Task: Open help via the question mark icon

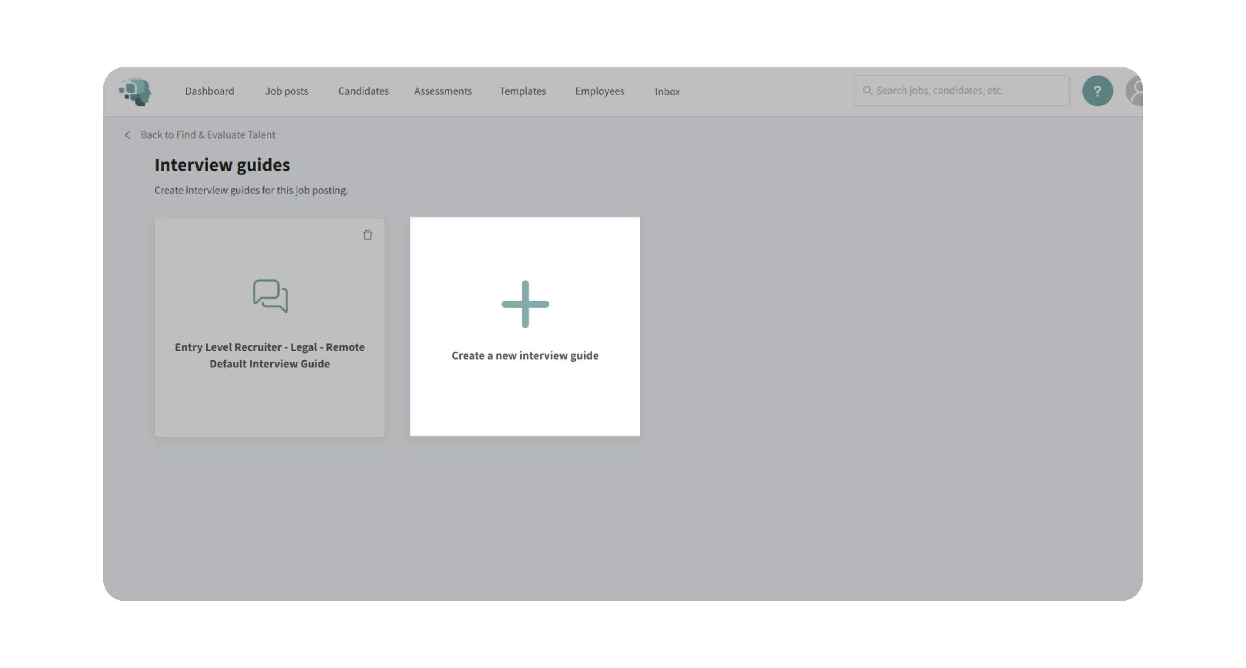Action: 1097,91
